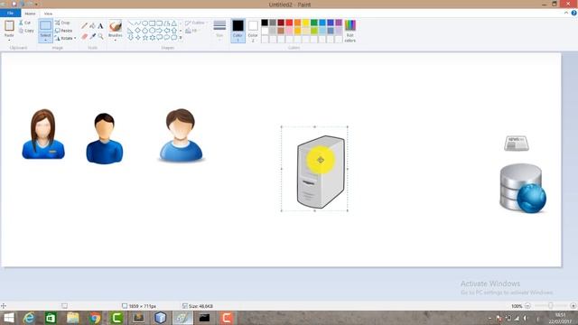Viewport: 578px width, 325px height.
Task: Open the Rotate dropdown
Action: (x=66, y=38)
